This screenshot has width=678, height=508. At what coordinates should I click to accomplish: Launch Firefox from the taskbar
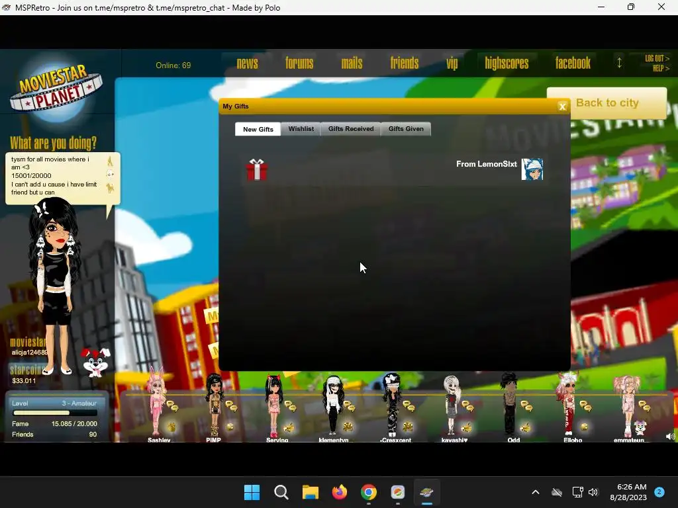(x=340, y=492)
